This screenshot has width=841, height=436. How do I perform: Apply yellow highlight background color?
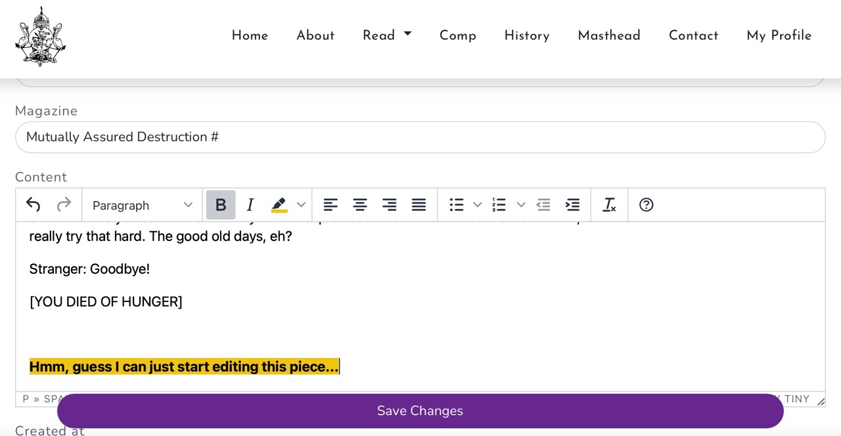[279, 205]
